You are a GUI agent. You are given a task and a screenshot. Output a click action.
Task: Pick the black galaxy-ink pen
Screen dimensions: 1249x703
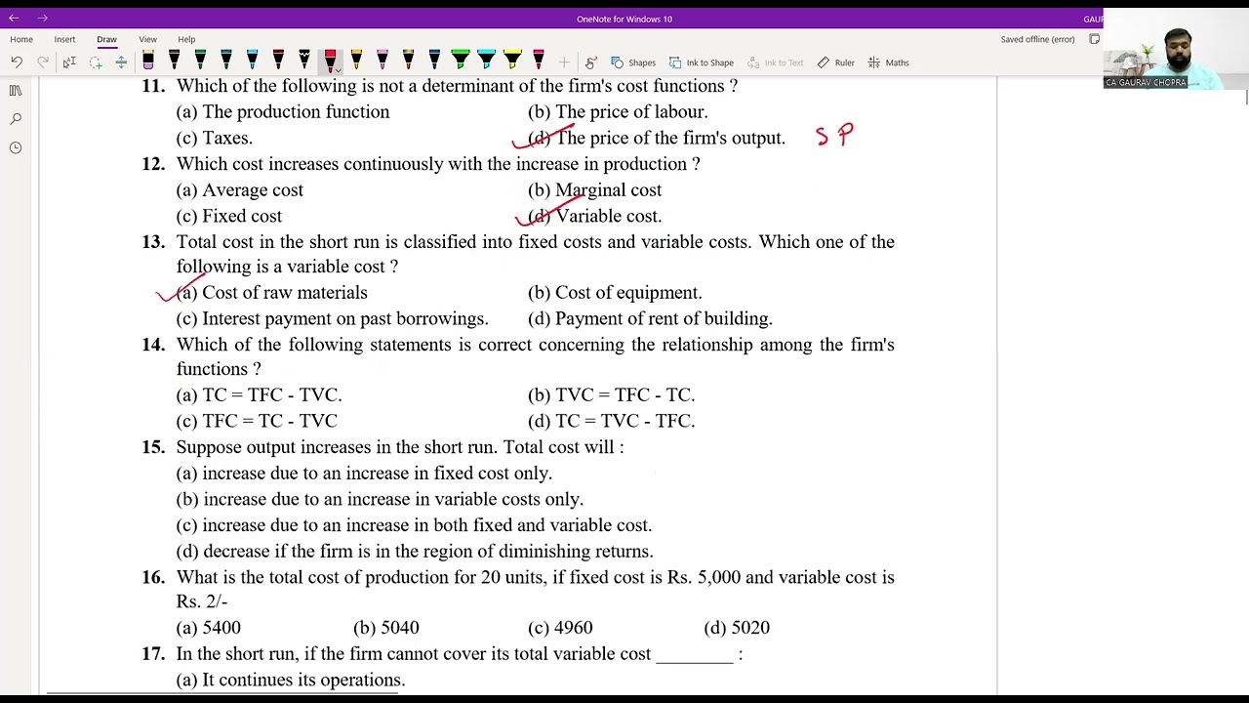pos(304,62)
